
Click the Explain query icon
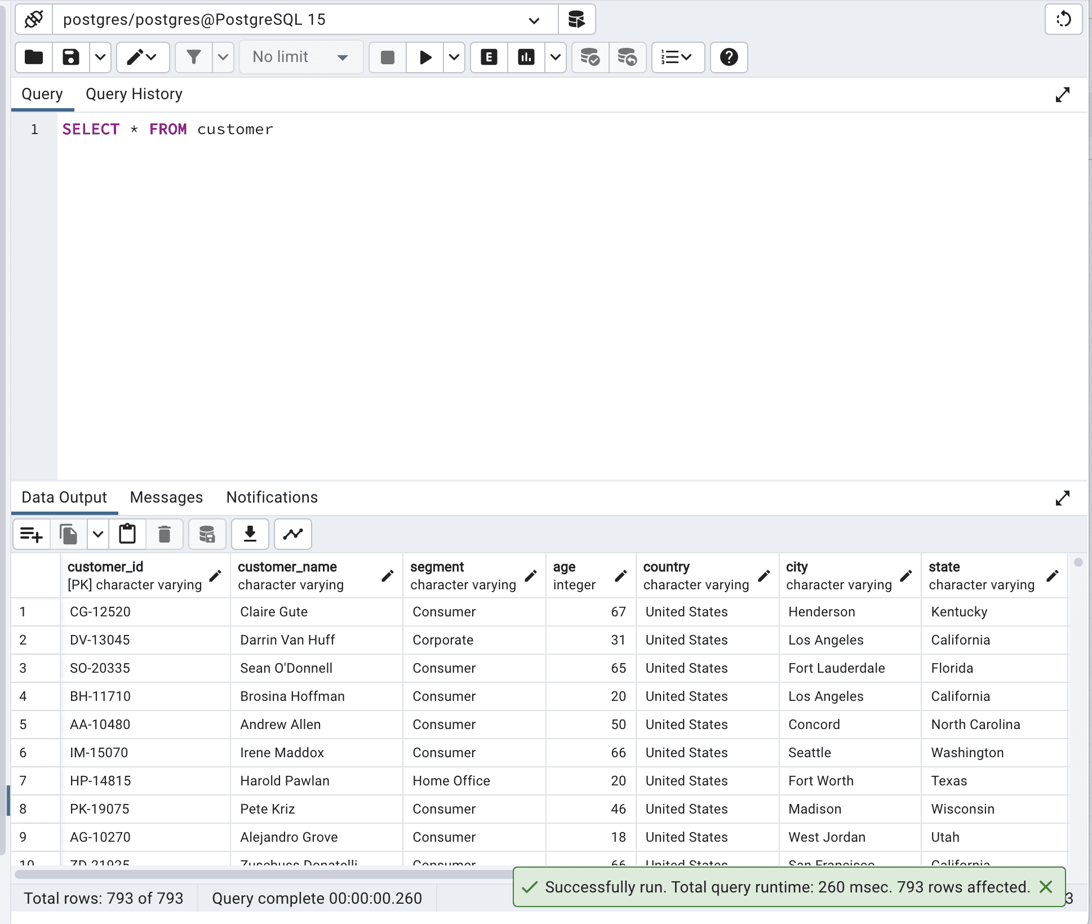coord(488,57)
